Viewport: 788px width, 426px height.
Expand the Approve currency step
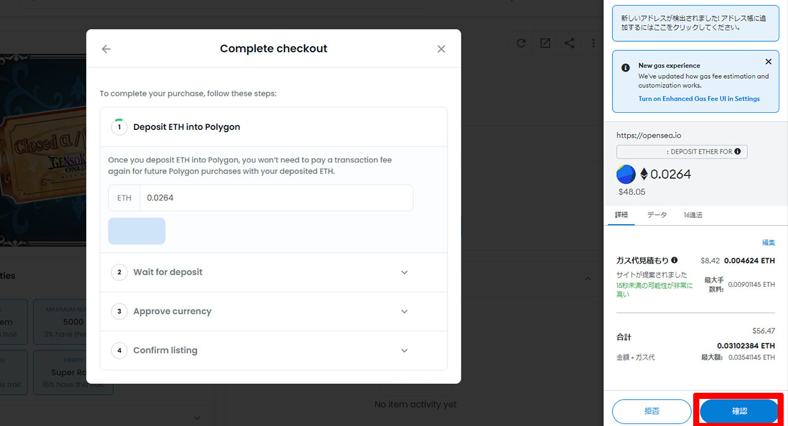(404, 311)
